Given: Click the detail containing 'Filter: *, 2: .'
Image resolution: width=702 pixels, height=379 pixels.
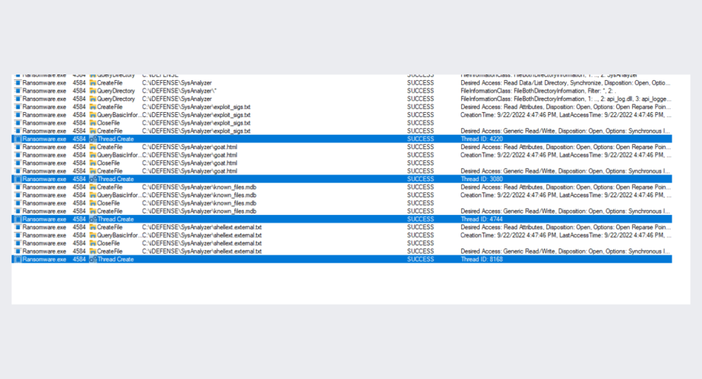Looking at the screenshot, I should tap(538, 91).
